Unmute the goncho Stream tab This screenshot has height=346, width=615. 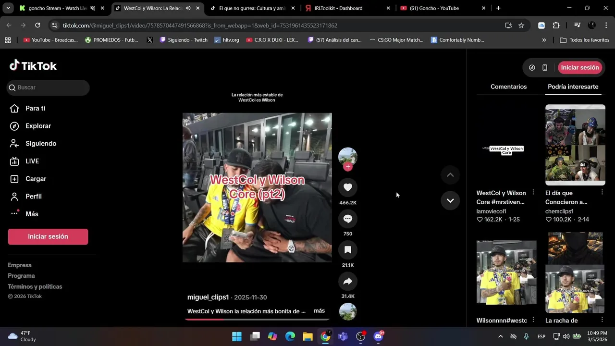93,8
